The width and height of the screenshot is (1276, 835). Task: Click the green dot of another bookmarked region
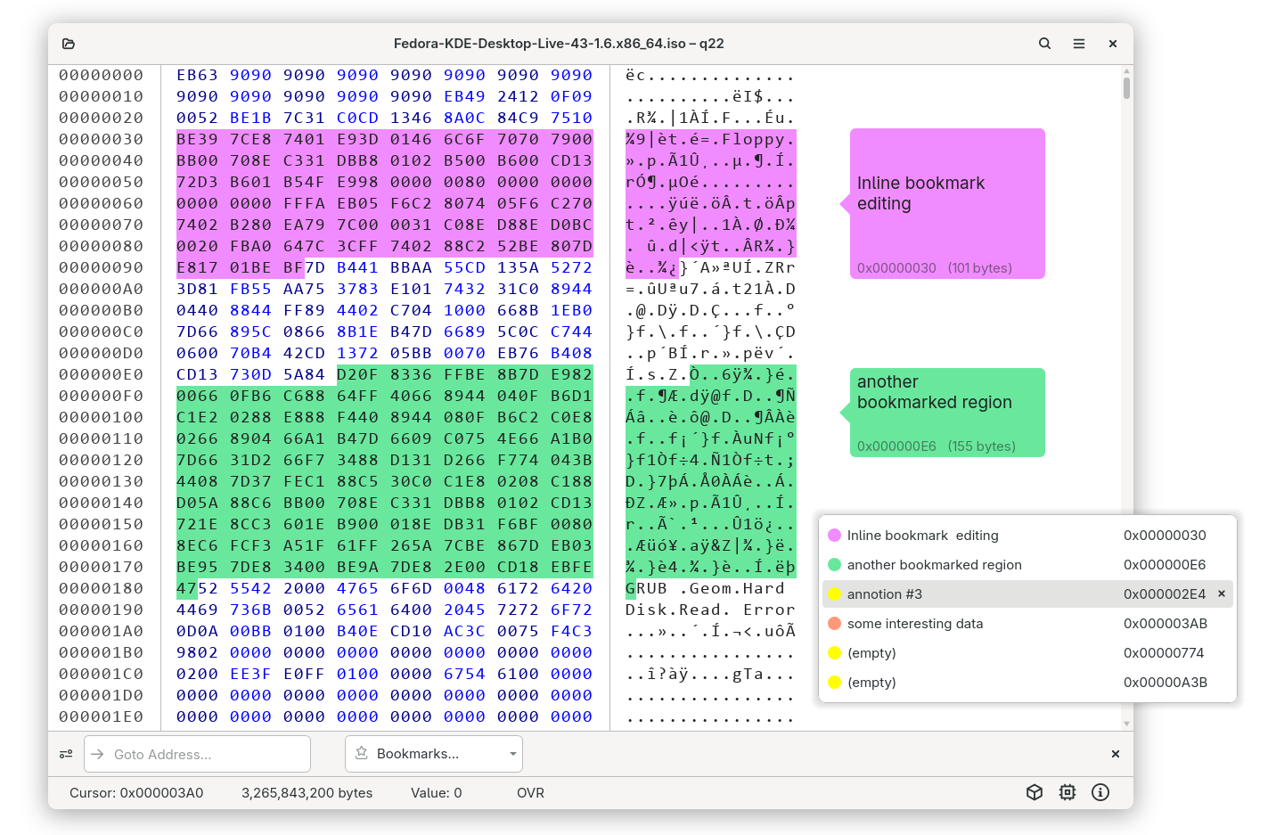[834, 565]
